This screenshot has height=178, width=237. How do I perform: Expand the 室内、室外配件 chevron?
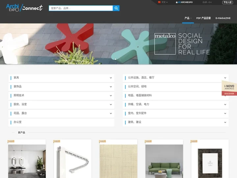tap(225, 113)
